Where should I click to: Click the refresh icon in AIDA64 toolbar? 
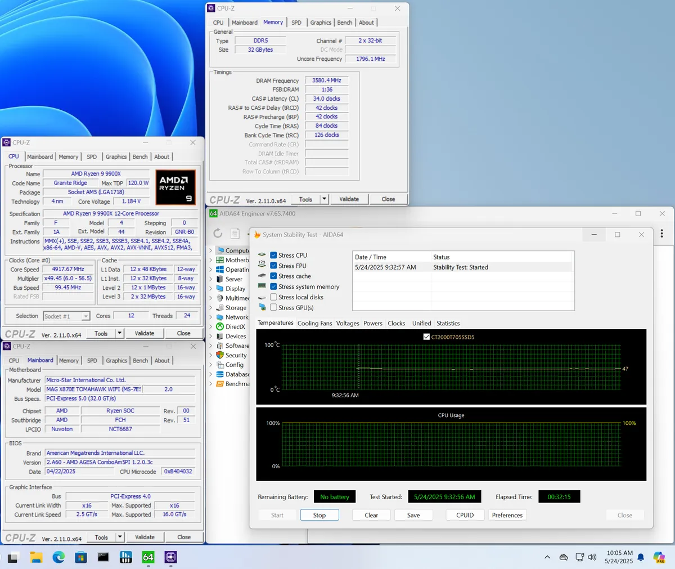(218, 233)
